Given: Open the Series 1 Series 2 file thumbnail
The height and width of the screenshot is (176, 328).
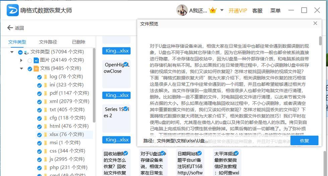Looking at the screenshot, I should (116, 118).
